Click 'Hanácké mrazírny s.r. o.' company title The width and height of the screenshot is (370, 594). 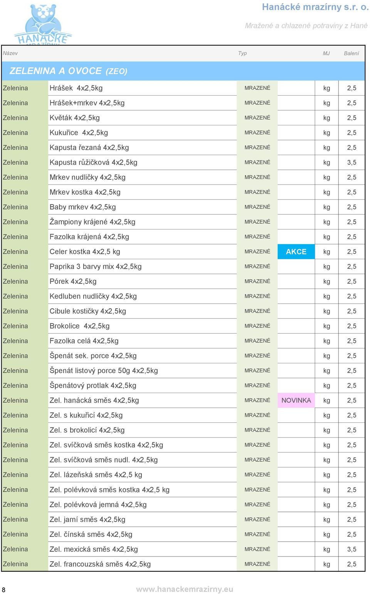click(x=315, y=7)
